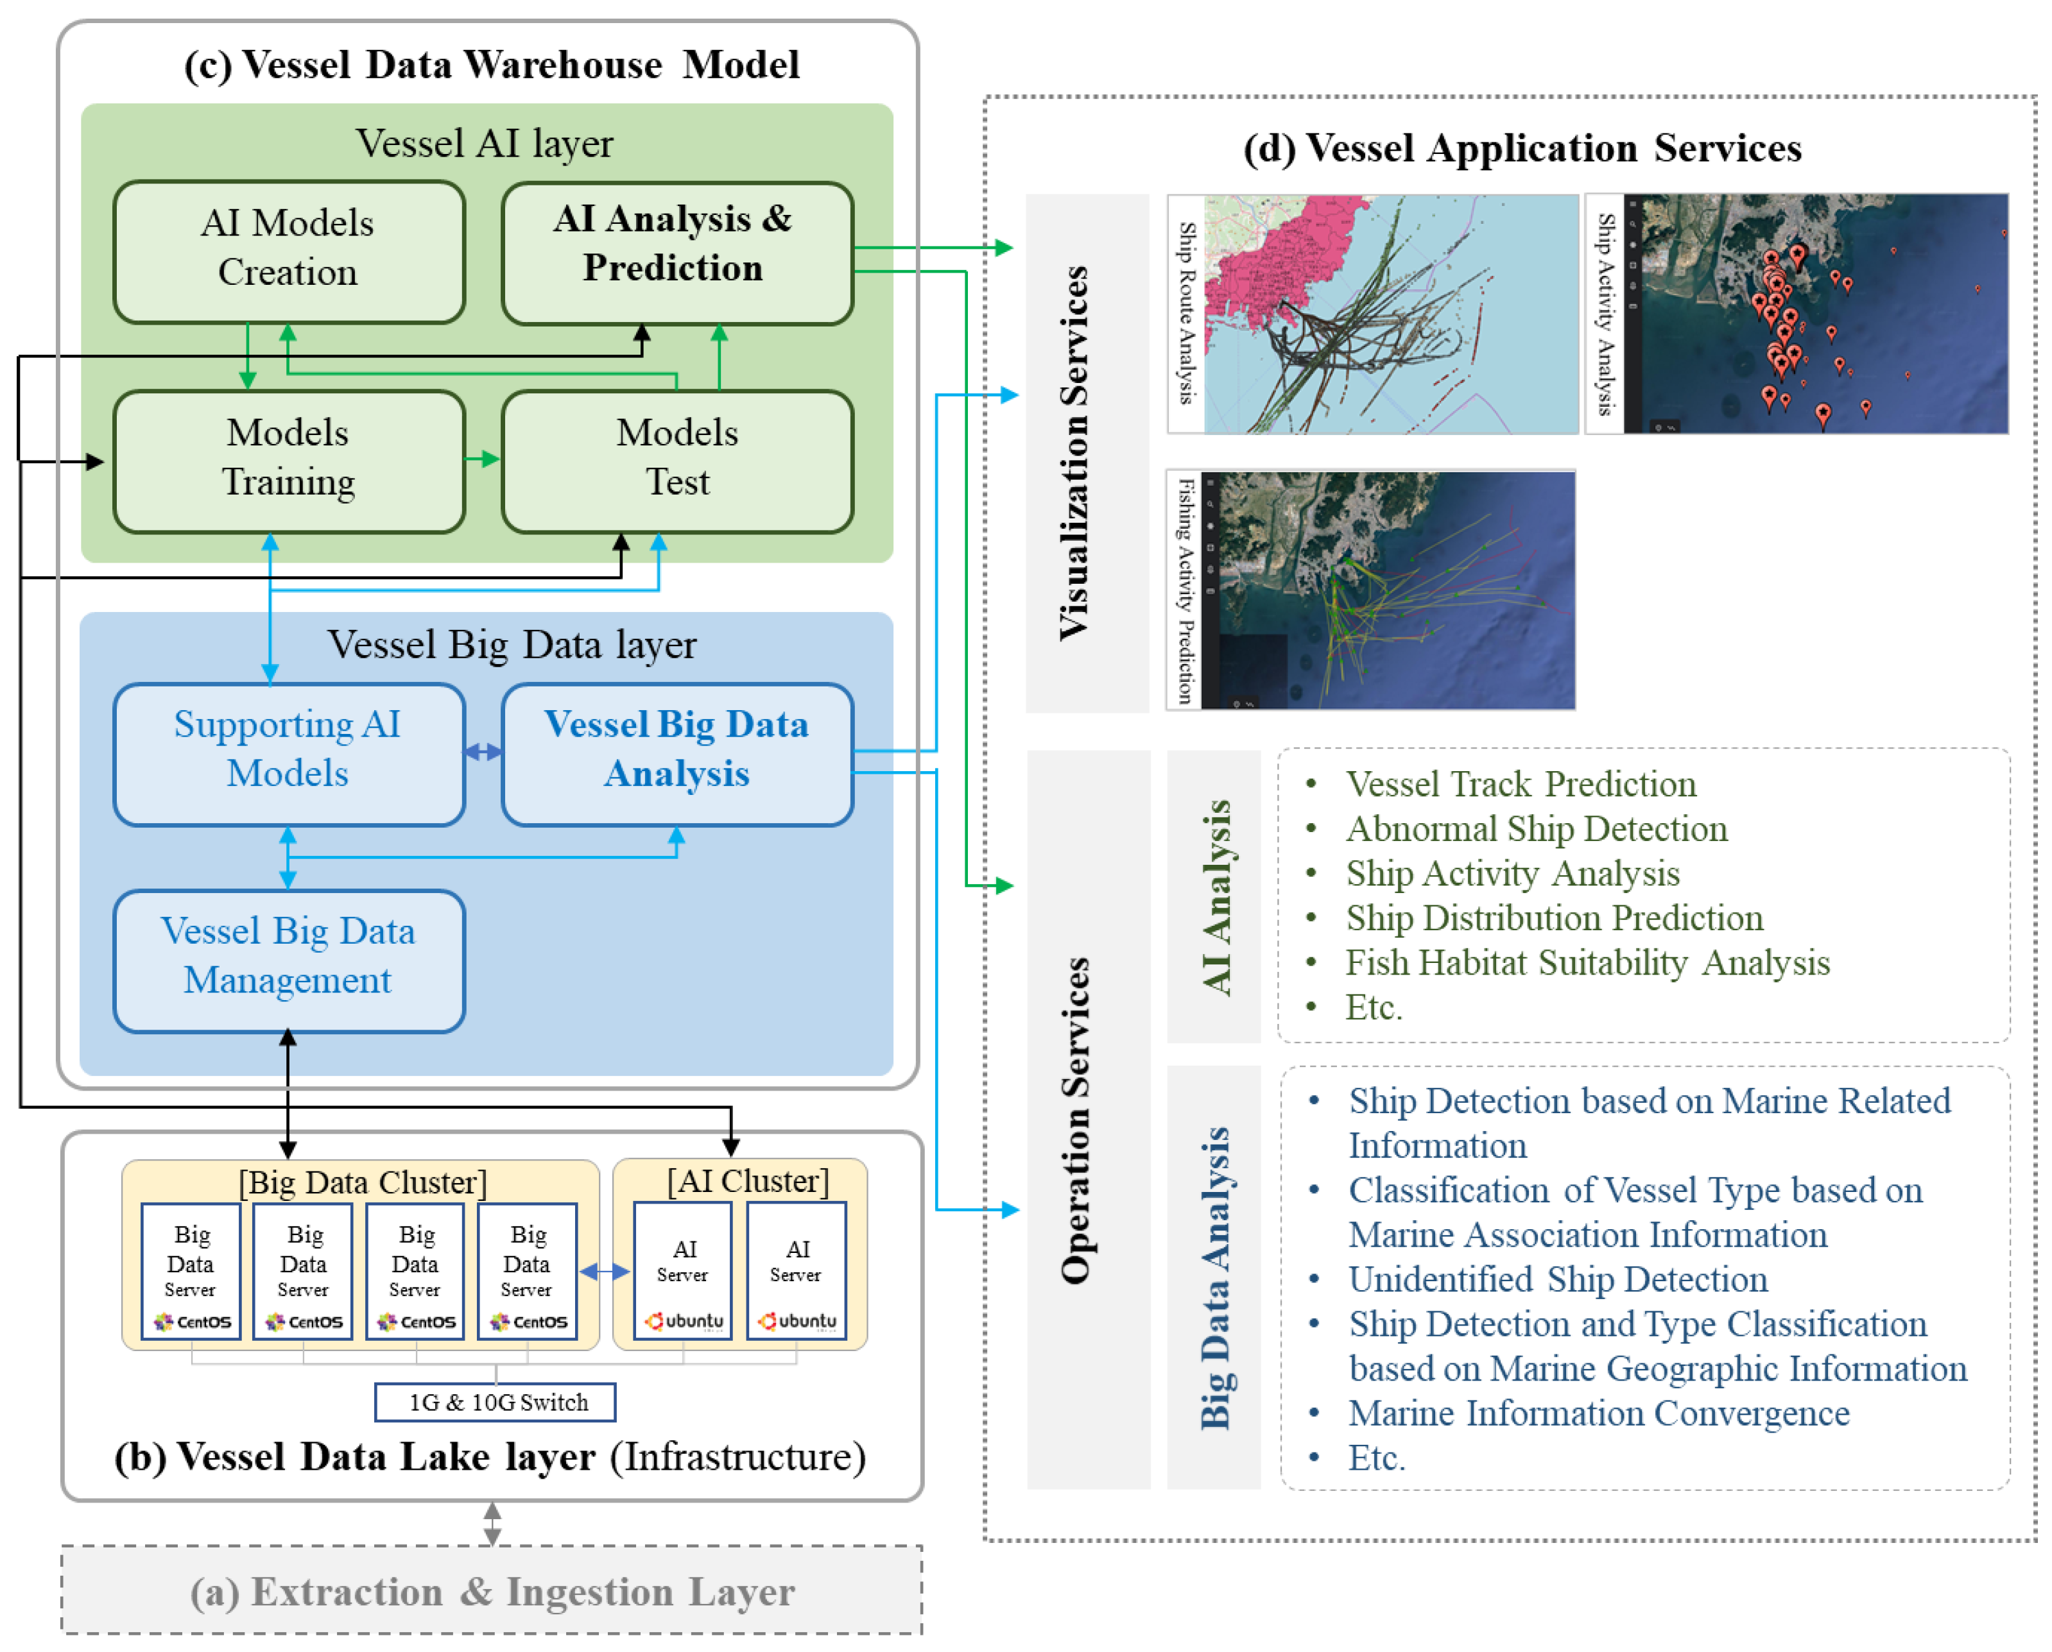Click the Models Test block
The height and width of the screenshot is (1652, 2052).
[x=676, y=461]
